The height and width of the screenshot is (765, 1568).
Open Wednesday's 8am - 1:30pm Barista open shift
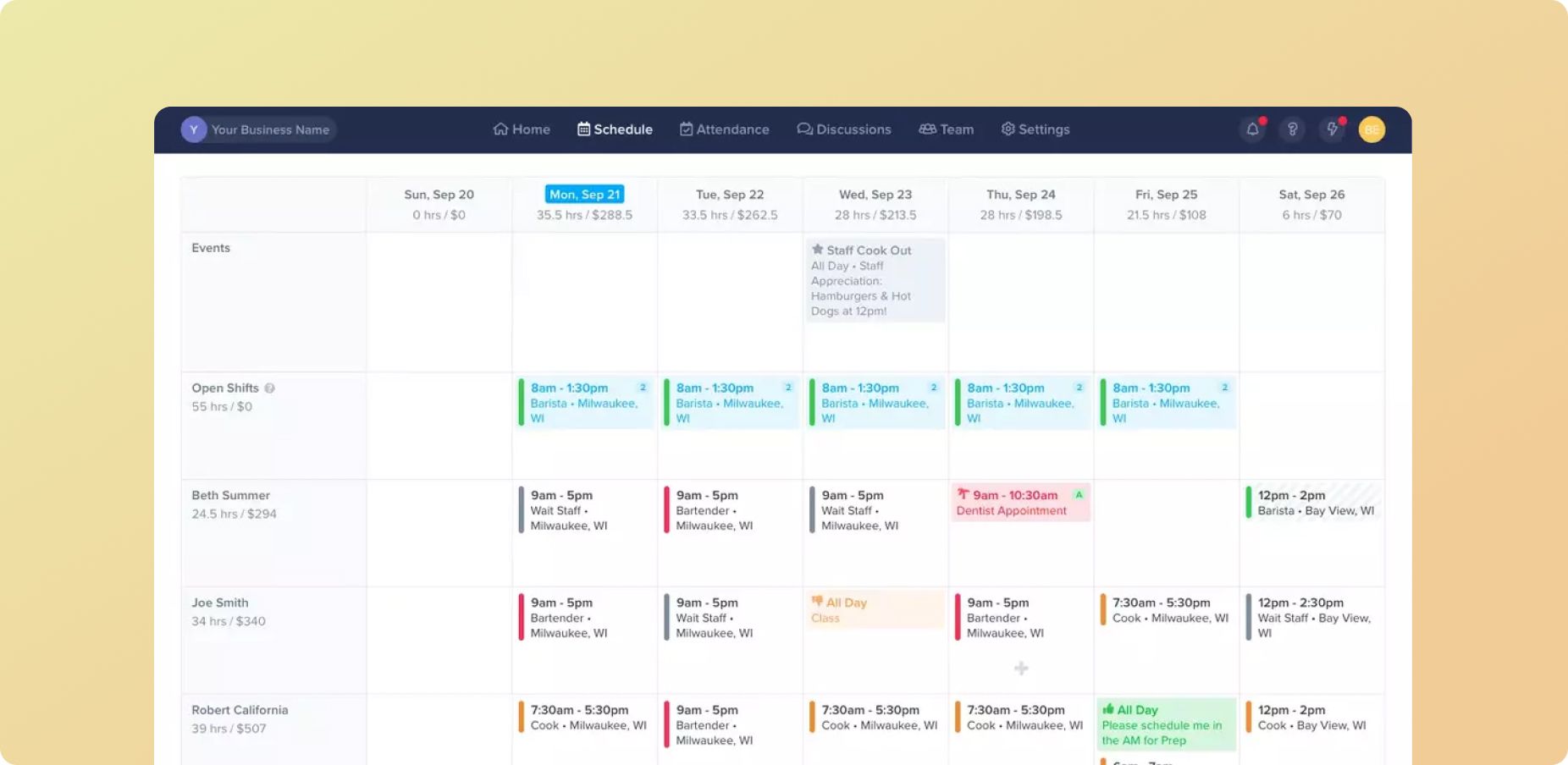pyautogui.click(x=876, y=403)
